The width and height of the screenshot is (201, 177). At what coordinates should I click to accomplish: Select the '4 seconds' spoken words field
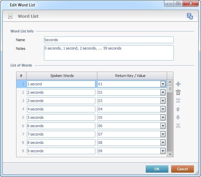click(x=61, y=109)
